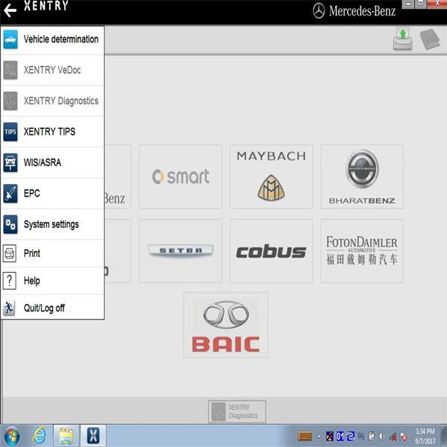This screenshot has height=447, width=447.
Task: Click the taskbar clock showing 1:34 PM
Action: click(x=425, y=436)
